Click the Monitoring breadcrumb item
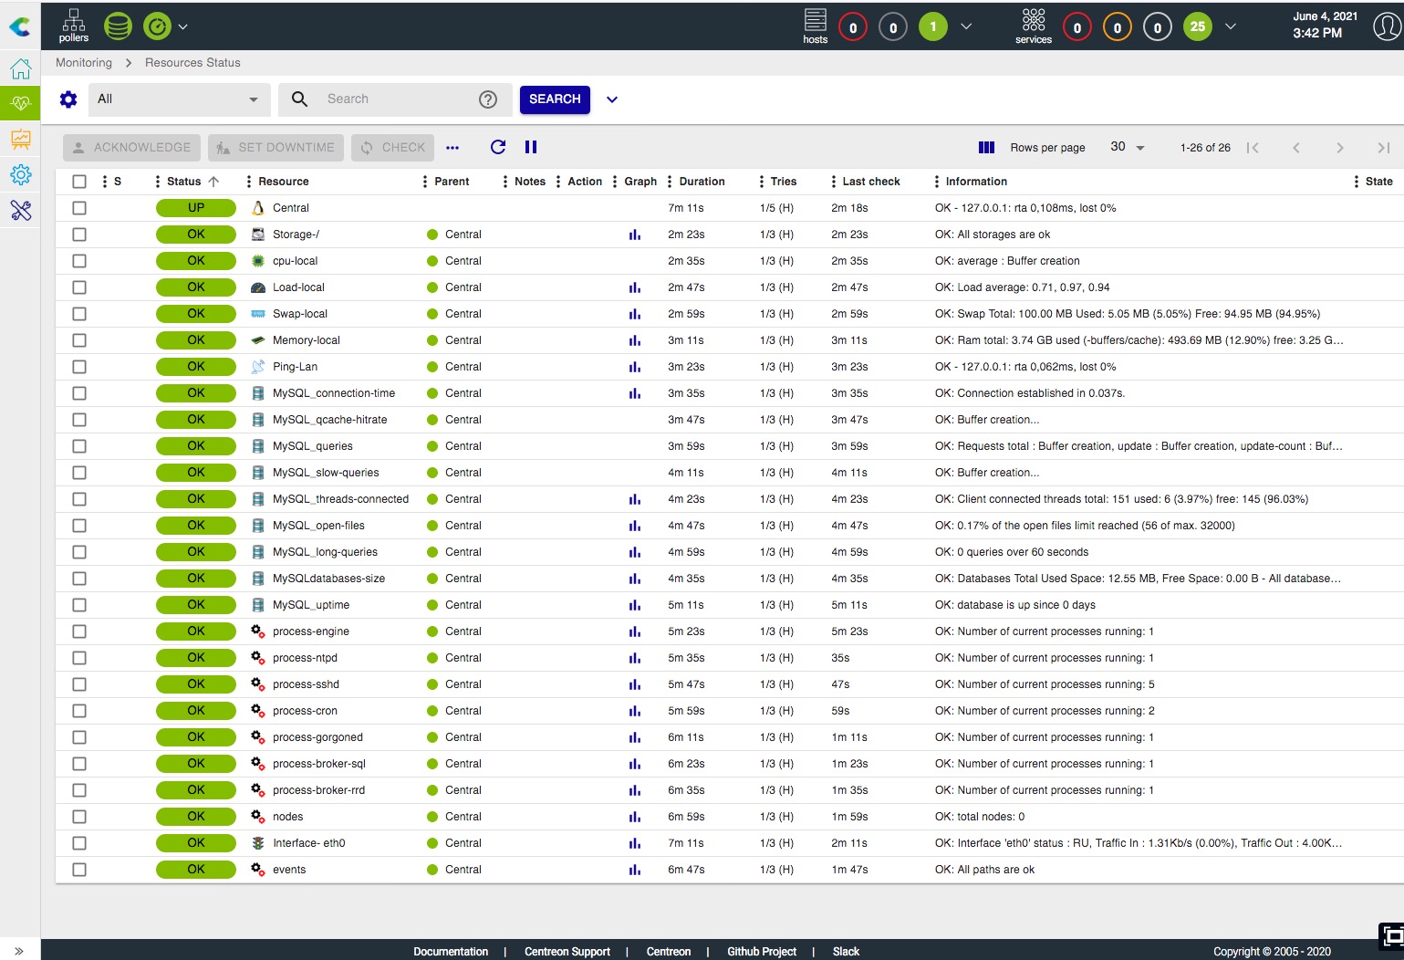 click(84, 63)
